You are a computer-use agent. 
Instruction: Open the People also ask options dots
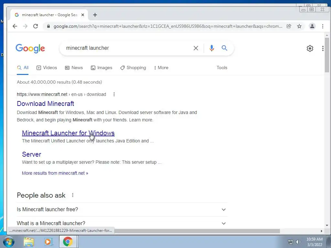tap(73, 195)
